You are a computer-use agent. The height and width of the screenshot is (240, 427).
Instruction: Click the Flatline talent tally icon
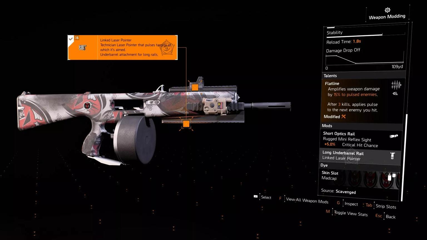(x=396, y=85)
